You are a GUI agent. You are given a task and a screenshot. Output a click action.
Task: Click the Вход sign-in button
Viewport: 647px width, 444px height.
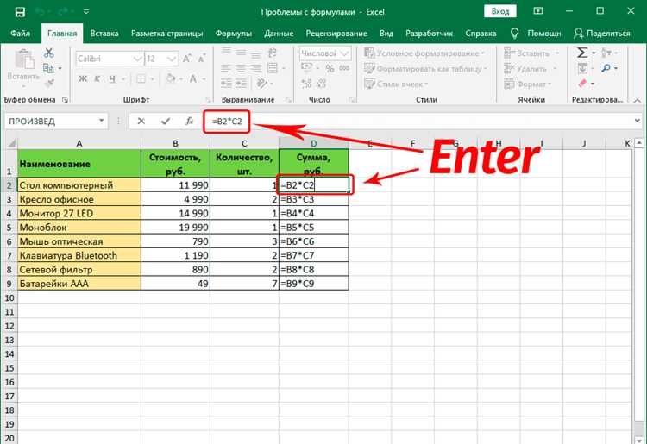click(500, 11)
